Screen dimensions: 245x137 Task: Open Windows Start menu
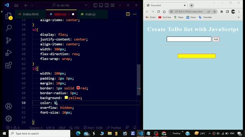click(4, 134)
